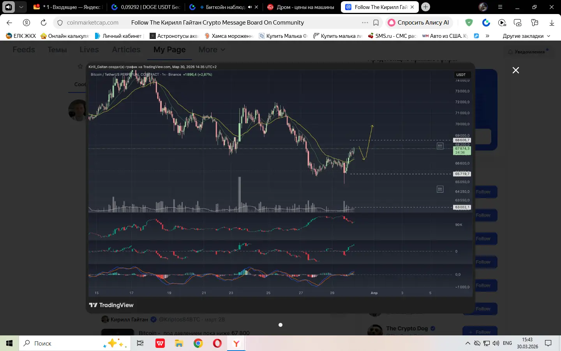The height and width of the screenshot is (351, 561).
Task: Bookmark this page in the address bar
Action: pos(376,23)
